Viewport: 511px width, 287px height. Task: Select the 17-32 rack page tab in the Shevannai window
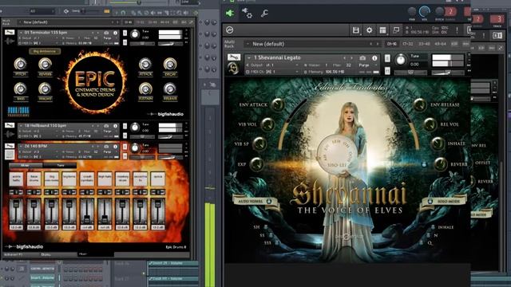coord(407,44)
